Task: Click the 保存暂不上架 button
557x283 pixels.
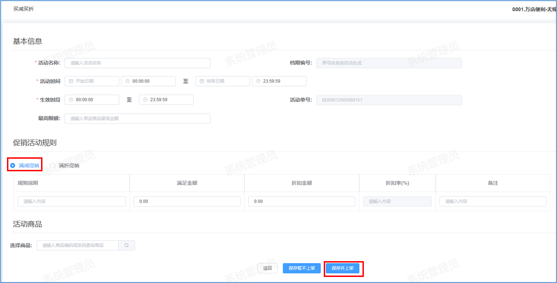Action: (x=301, y=268)
